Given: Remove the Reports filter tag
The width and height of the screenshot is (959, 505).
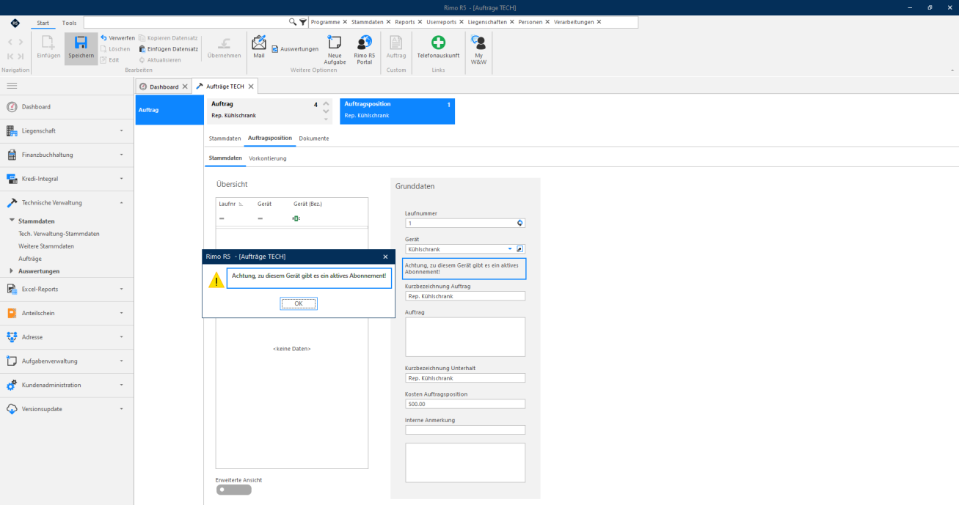Looking at the screenshot, I should [421, 22].
